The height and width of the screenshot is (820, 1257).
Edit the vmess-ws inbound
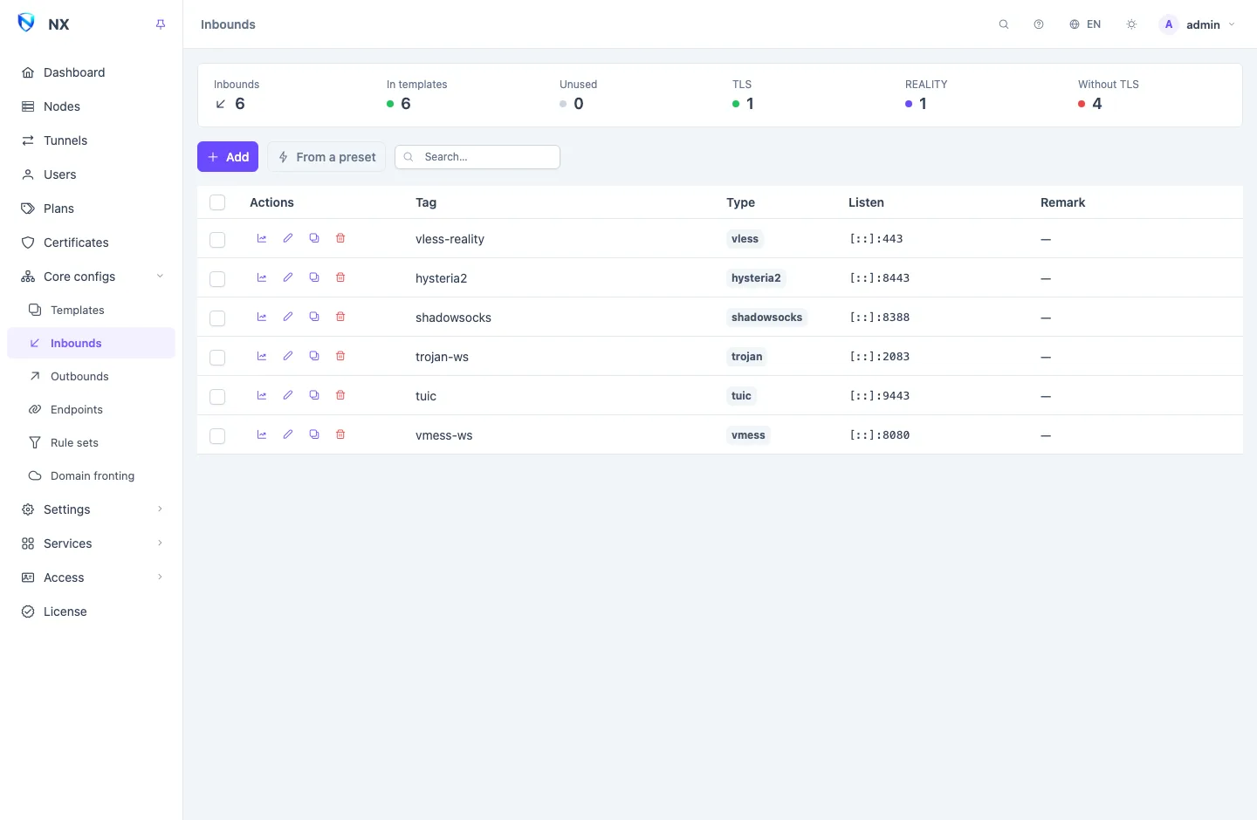[x=288, y=434]
